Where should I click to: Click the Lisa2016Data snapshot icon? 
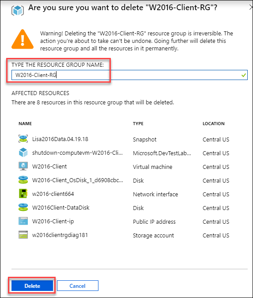click(x=23, y=139)
